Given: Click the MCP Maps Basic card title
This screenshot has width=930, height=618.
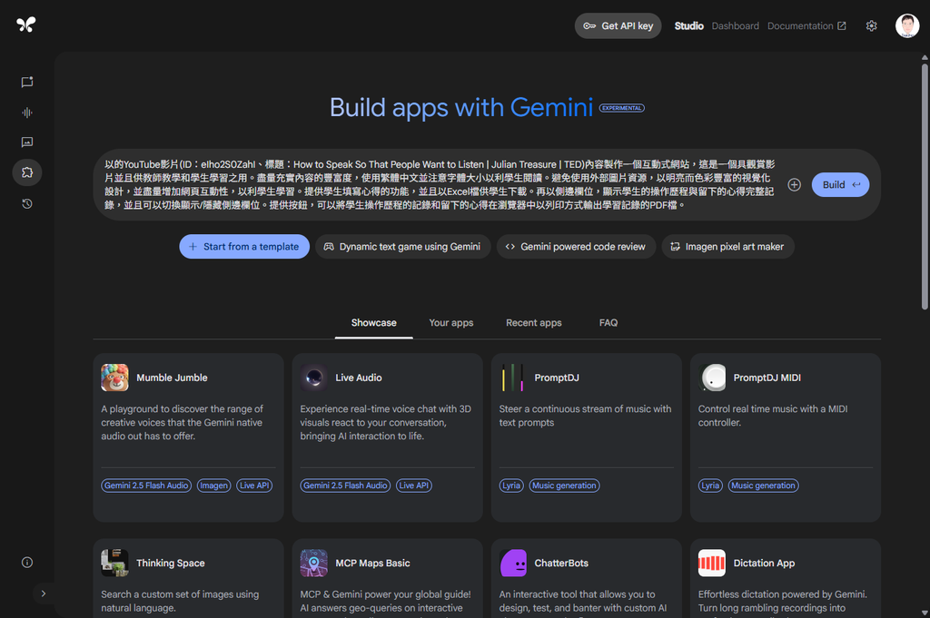Looking at the screenshot, I should [372, 564].
